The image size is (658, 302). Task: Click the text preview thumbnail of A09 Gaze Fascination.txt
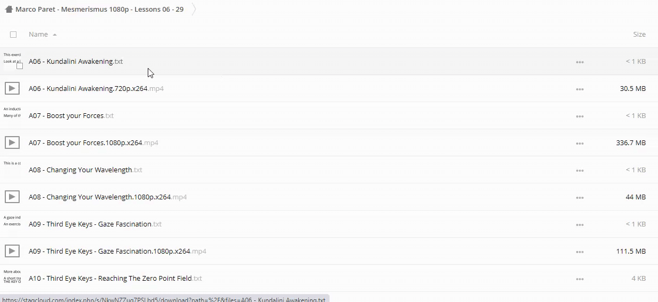click(x=12, y=221)
